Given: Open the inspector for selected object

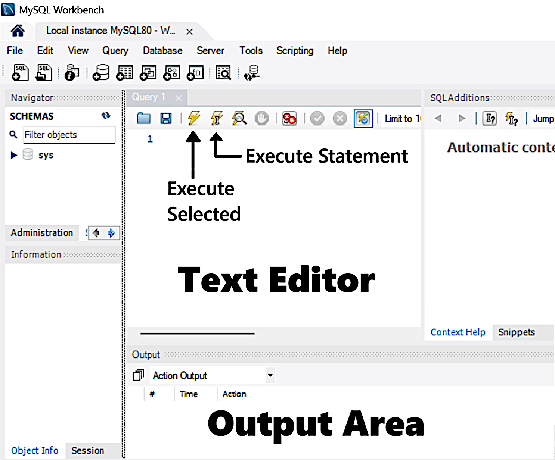Looking at the screenshot, I should [72, 72].
